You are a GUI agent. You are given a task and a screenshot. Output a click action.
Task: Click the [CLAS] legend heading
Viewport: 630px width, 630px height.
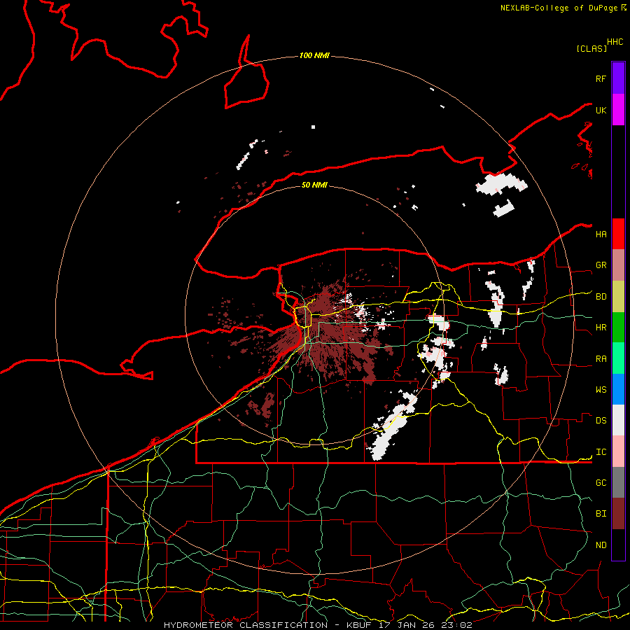591,48
